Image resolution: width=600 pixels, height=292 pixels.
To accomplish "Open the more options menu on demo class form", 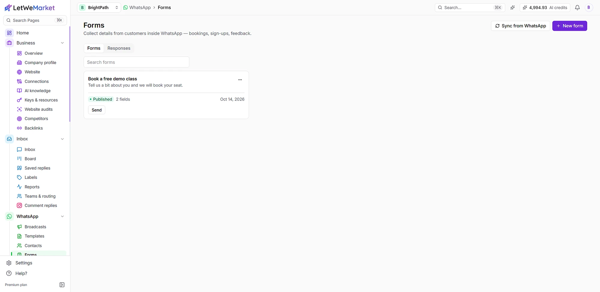I will pos(240,80).
